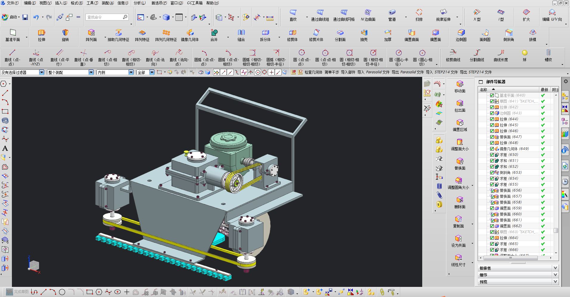Open the 装配(A) menu
This screenshot has width=570, height=297.
click(x=108, y=3)
